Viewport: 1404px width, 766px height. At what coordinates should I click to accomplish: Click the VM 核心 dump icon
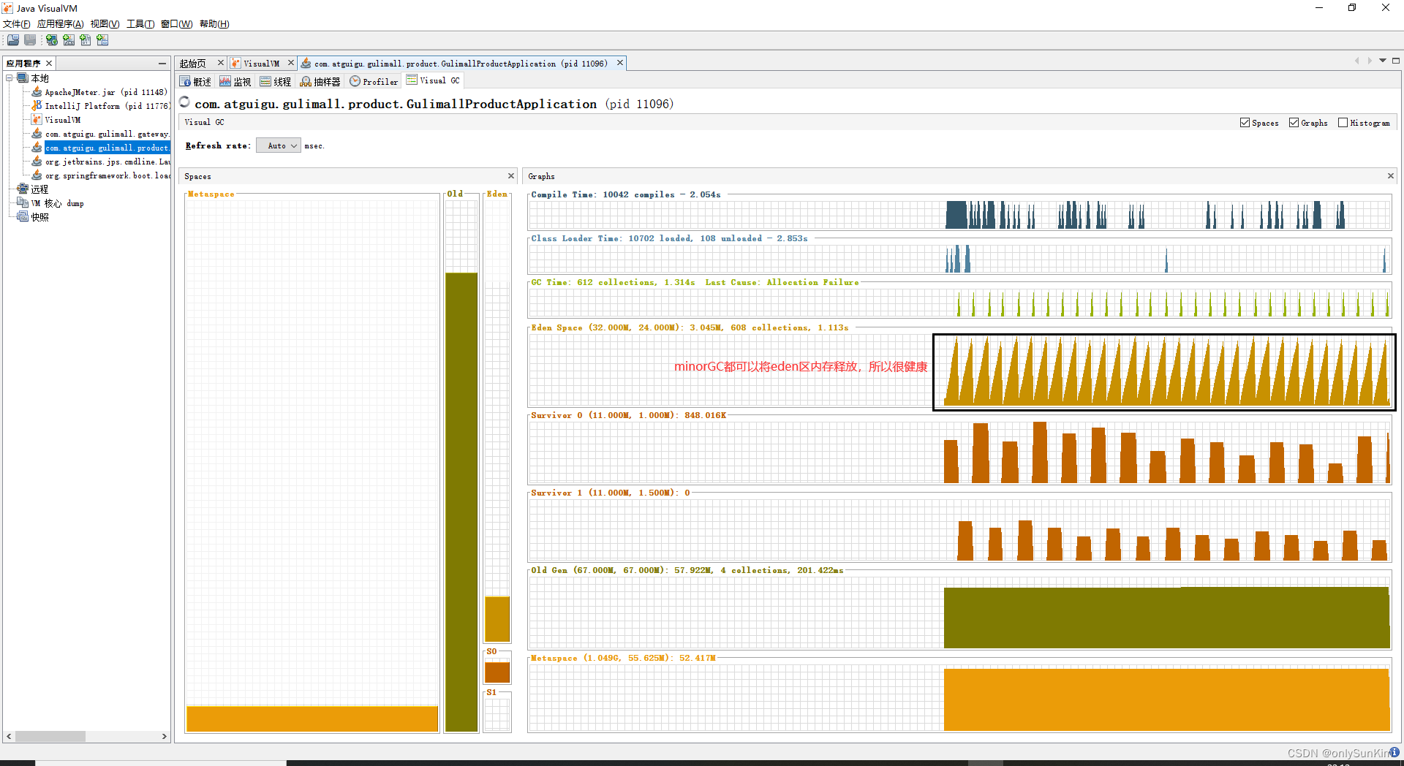pyautogui.click(x=23, y=203)
